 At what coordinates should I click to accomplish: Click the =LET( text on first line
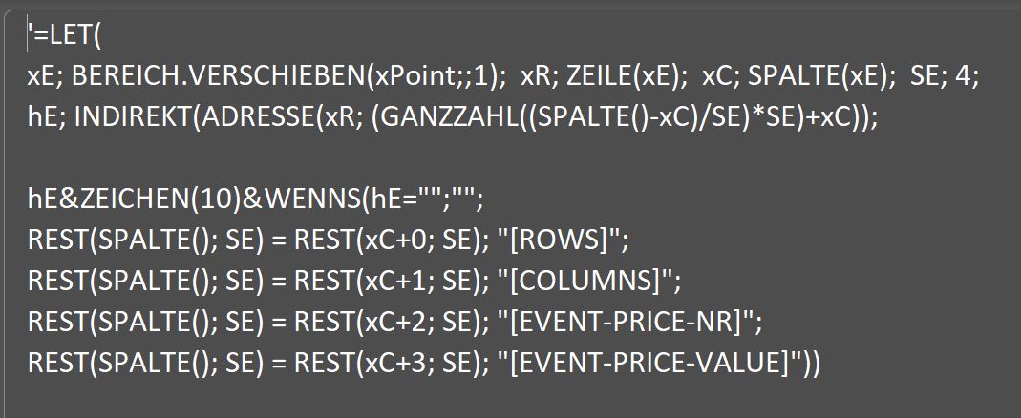point(67,37)
